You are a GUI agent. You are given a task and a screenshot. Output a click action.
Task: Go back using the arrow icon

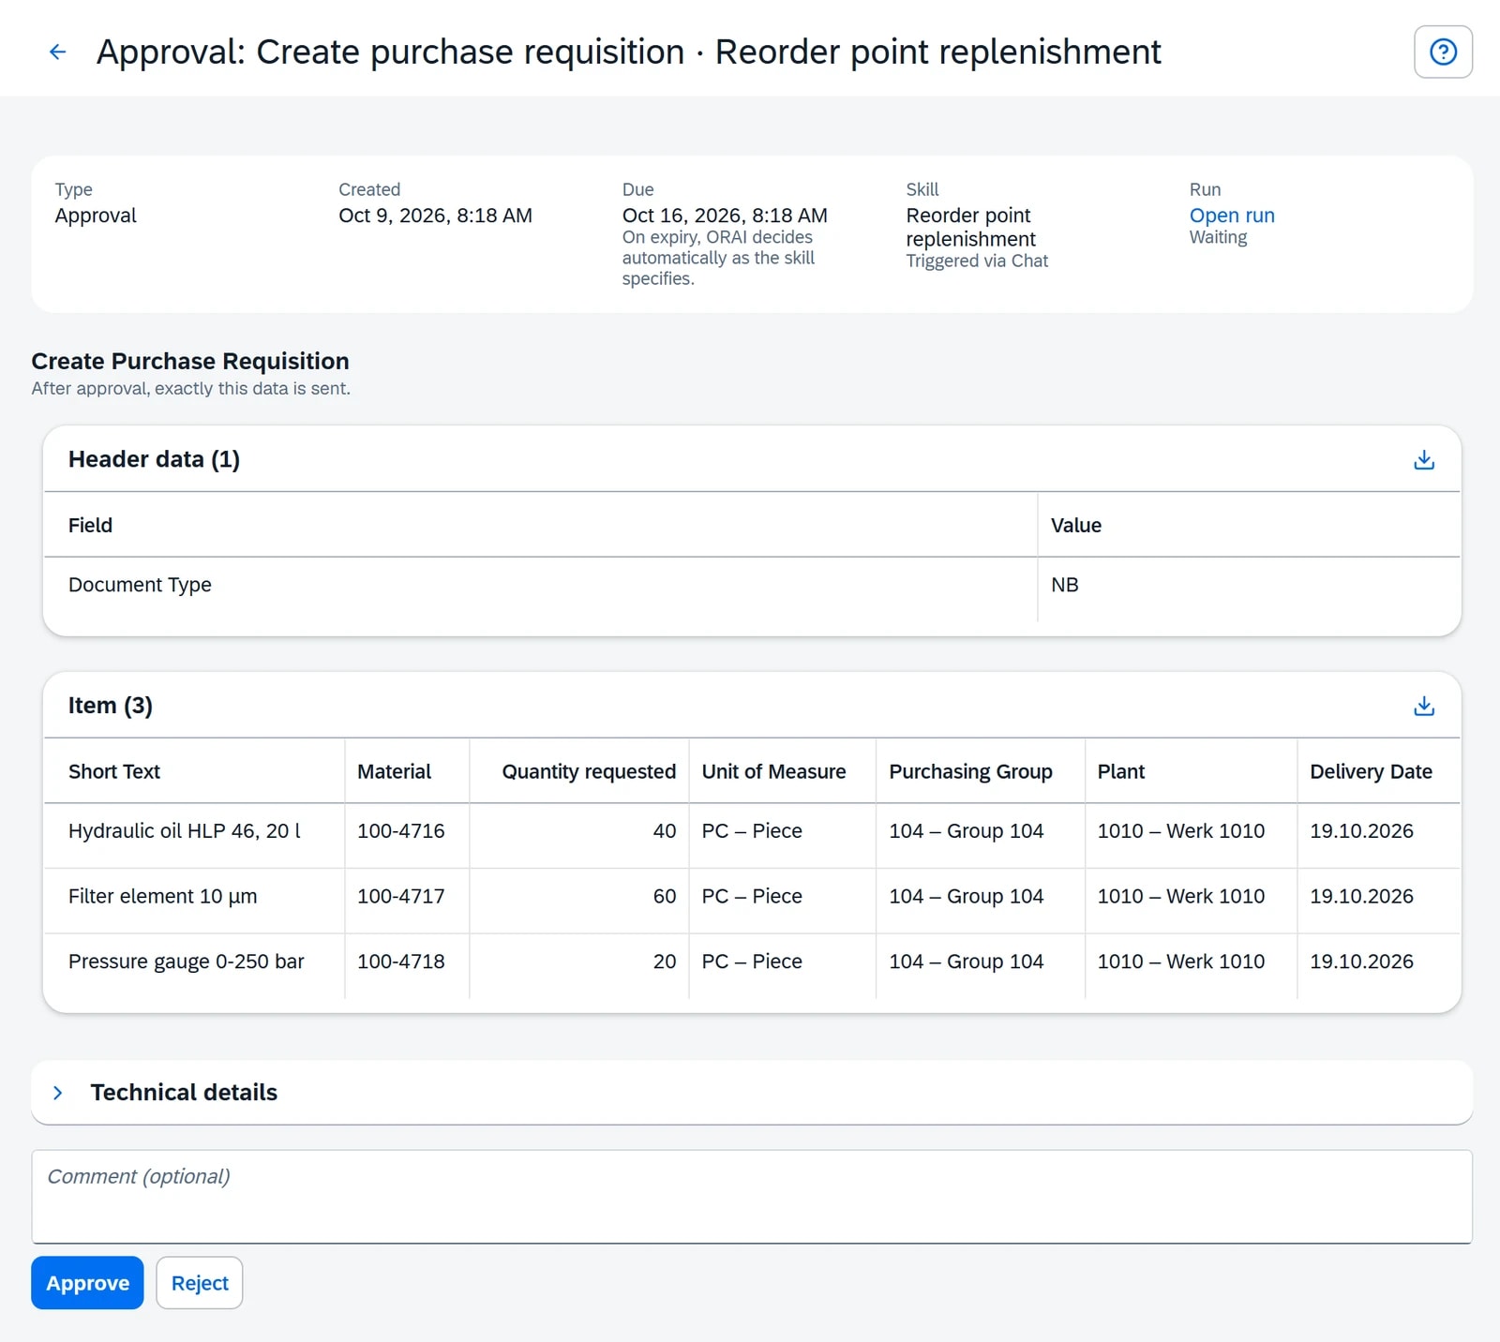57,52
